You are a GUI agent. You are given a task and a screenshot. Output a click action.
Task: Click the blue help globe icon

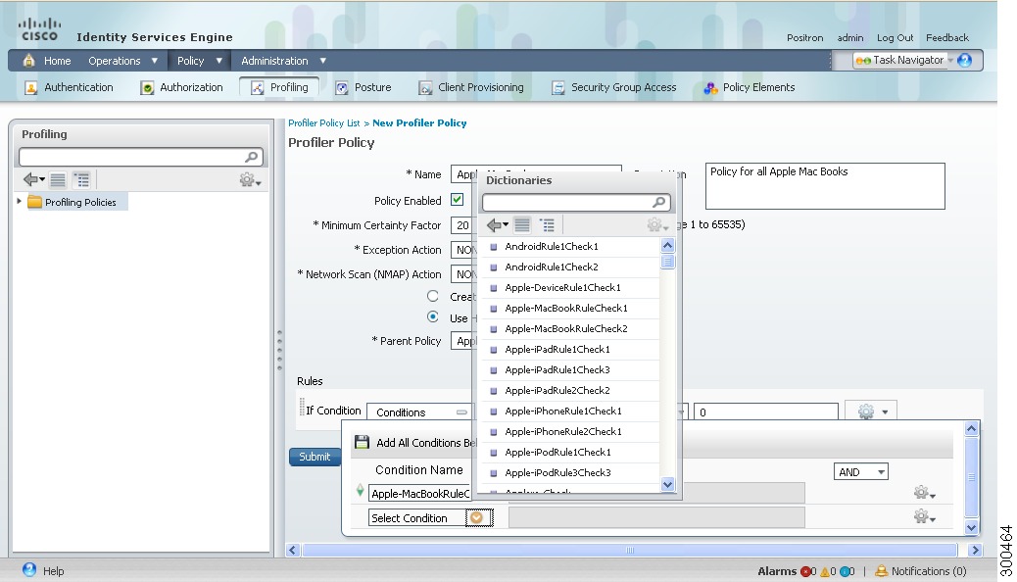point(964,60)
